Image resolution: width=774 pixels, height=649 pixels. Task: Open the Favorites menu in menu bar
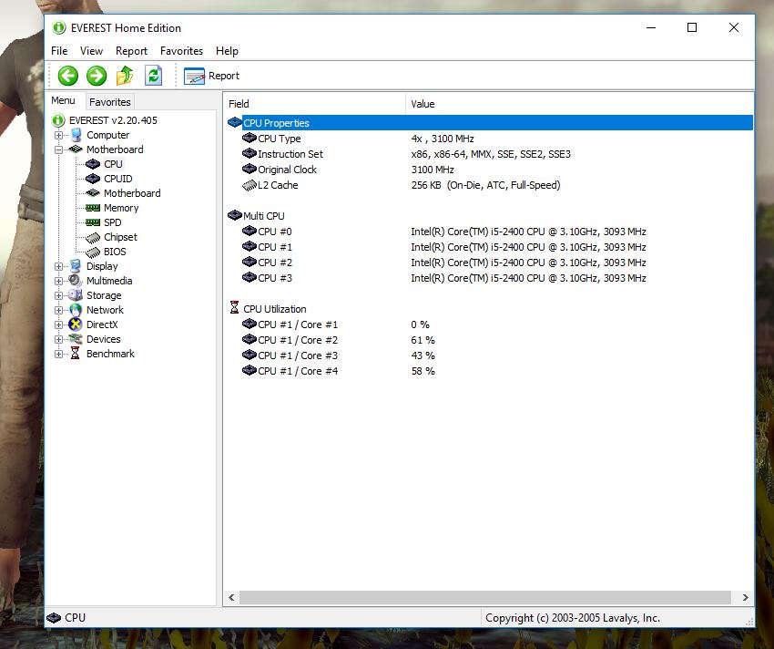pyautogui.click(x=181, y=51)
